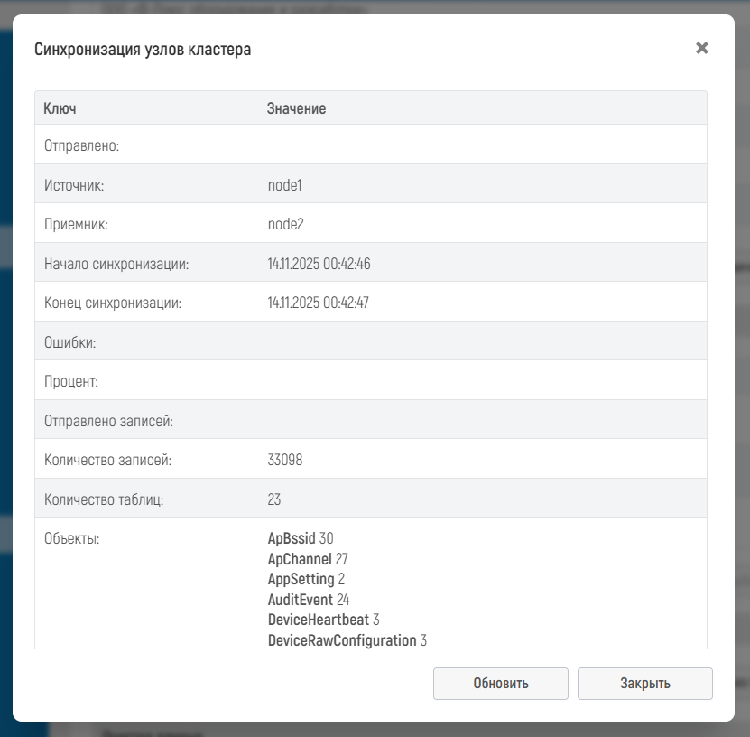Select the Значение column header
This screenshot has height=737, width=750.
[296, 108]
